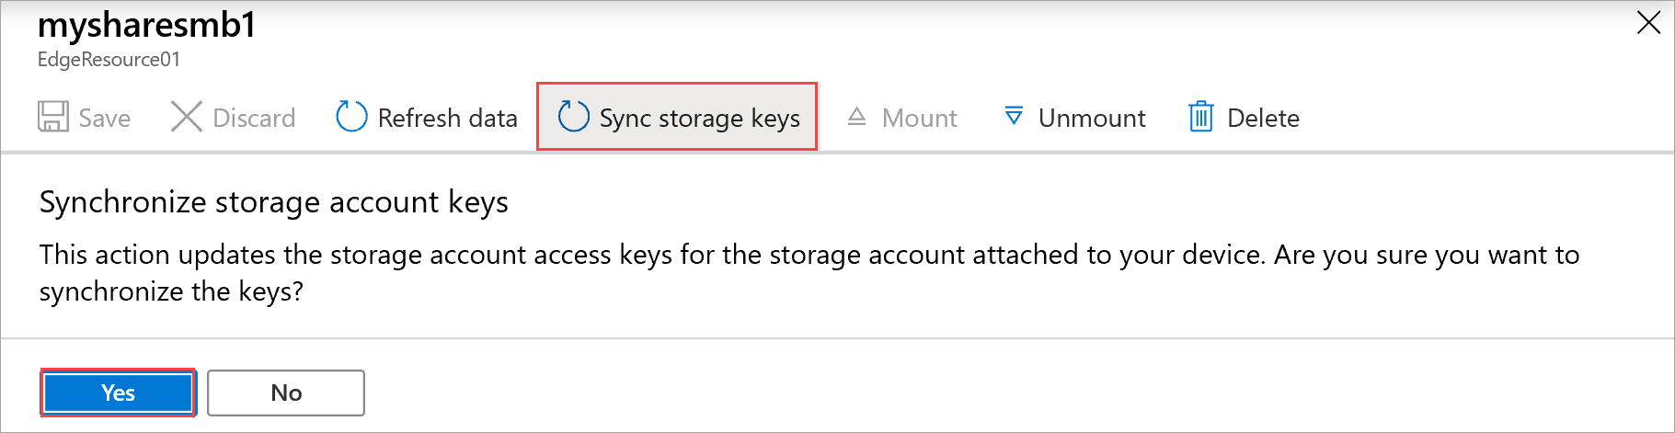The image size is (1675, 433).
Task: Choose the Delete command label
Action: (x=1263, y=118)
